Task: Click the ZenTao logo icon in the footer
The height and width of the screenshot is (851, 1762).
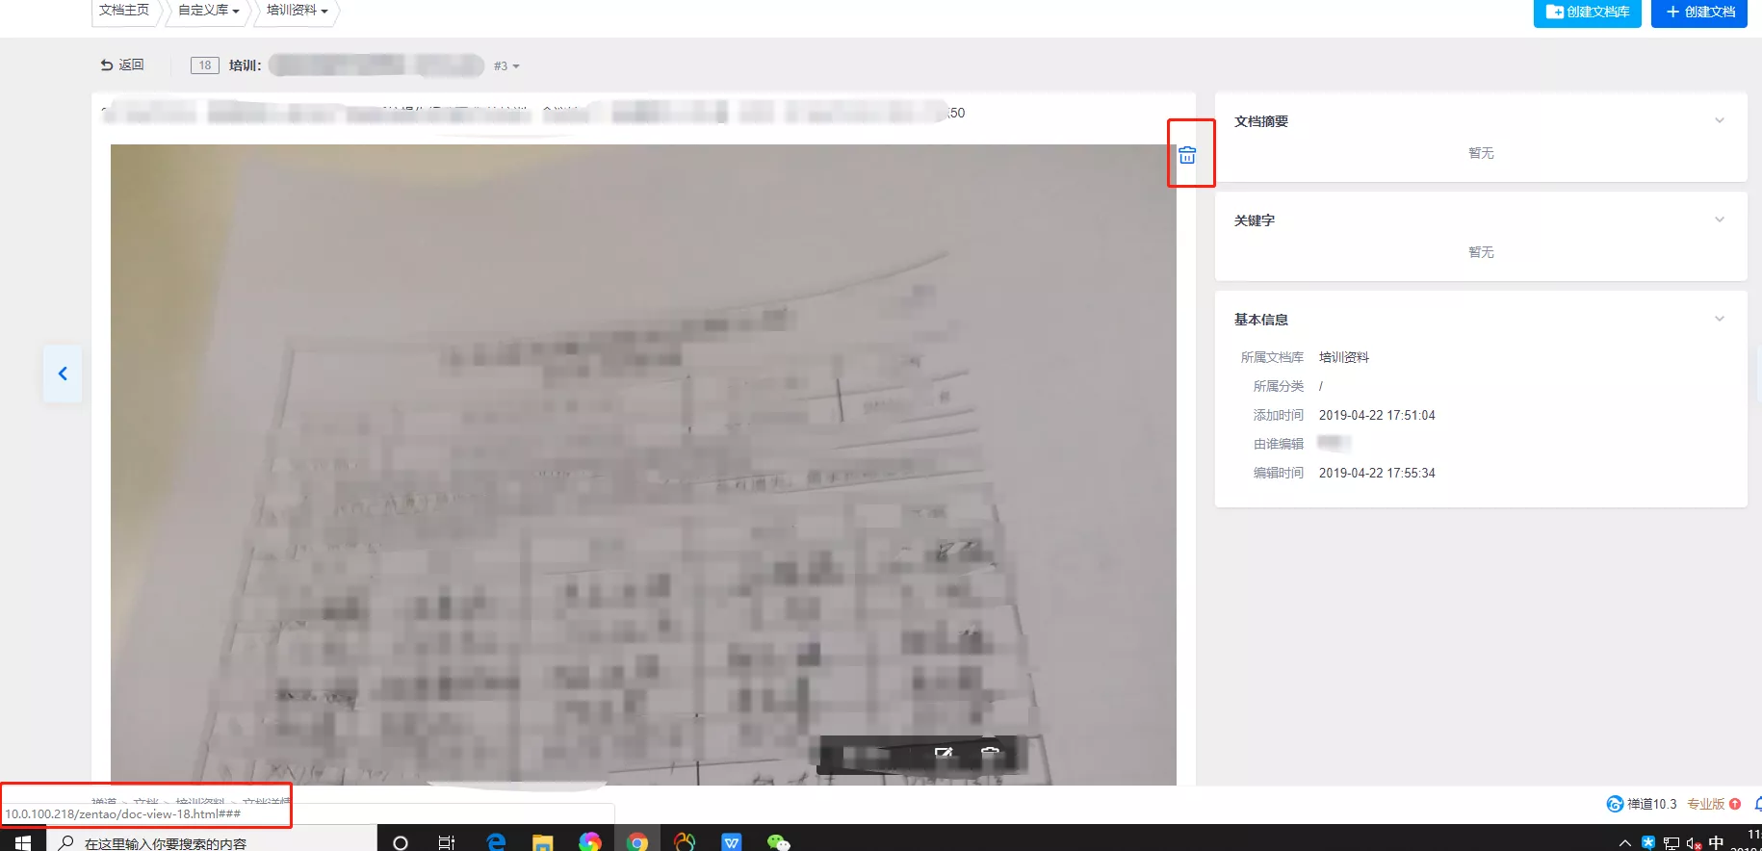Action: coord(1615,804)
